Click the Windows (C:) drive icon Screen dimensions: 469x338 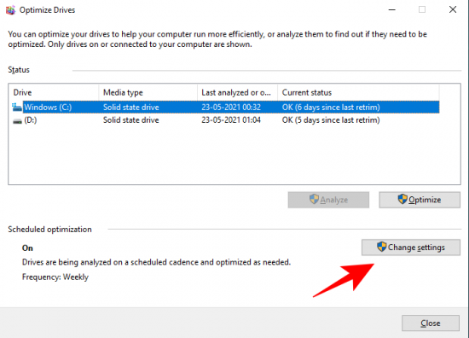[17, 107]
